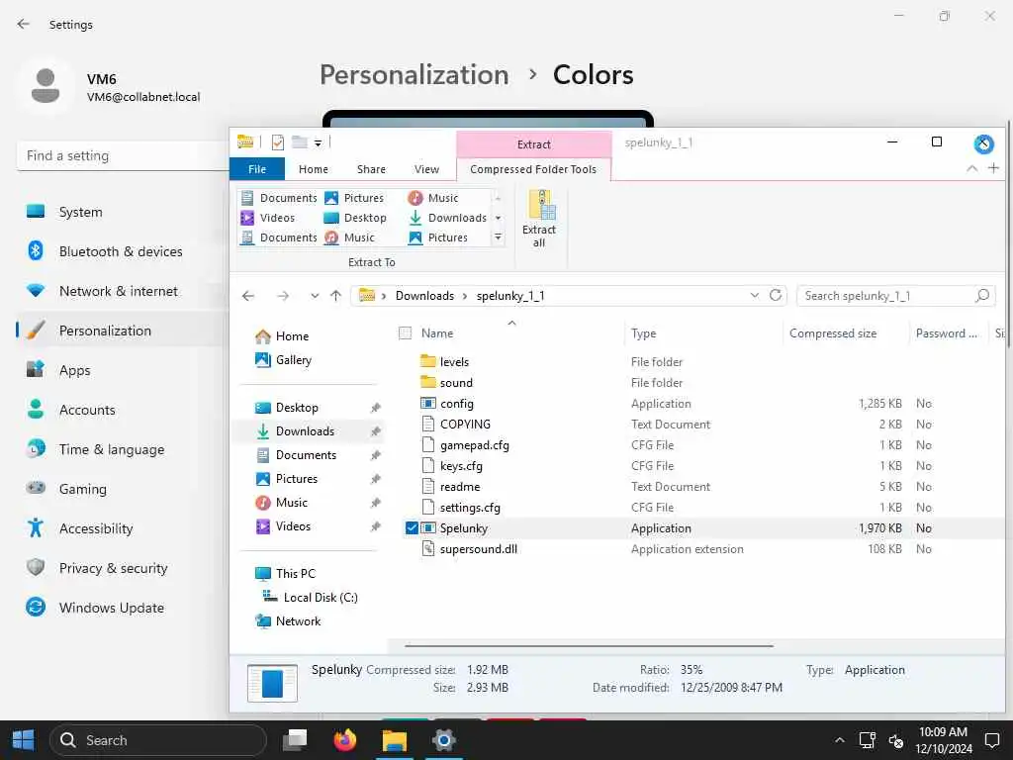The height and width of the screenshot is (760, 1013).
Task: Click the Find a setting search box
Action: (x=123, y=155)
